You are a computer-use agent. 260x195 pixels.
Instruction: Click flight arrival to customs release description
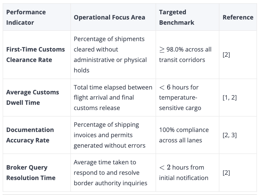113,97
